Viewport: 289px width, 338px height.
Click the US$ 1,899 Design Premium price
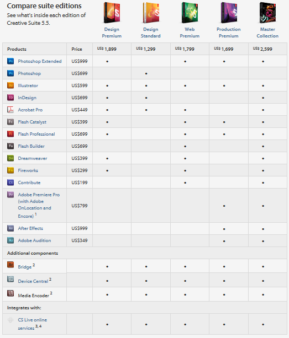(107, 49)
